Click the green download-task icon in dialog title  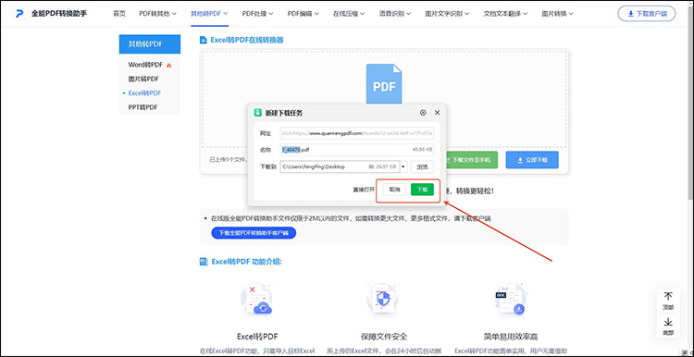tap(257, 113)
